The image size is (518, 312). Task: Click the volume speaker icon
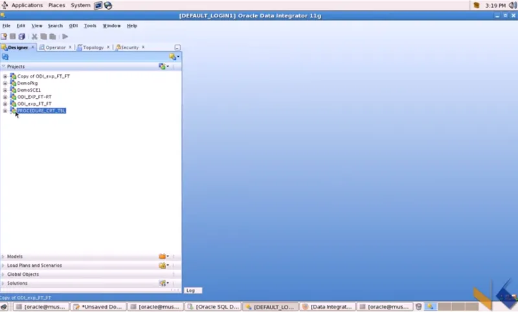513,5
